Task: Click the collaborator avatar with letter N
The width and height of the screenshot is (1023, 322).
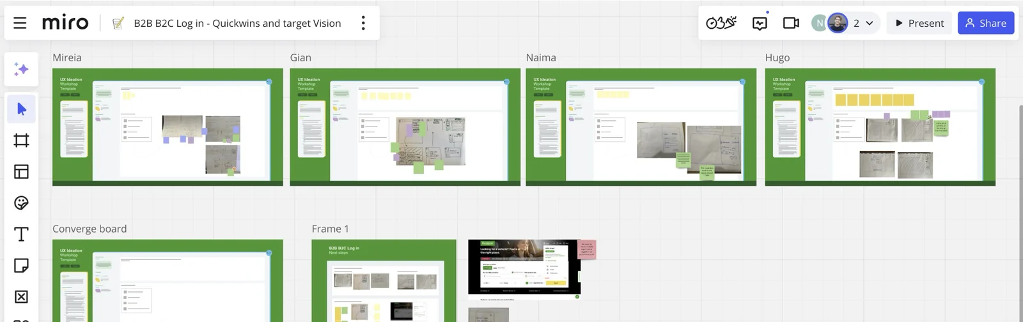Action: [x=818, y=23]
